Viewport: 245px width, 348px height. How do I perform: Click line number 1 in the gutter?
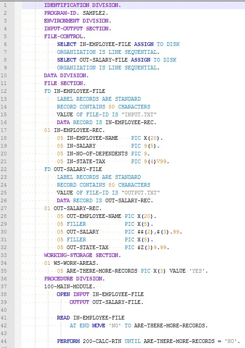(x=5, y=5)
